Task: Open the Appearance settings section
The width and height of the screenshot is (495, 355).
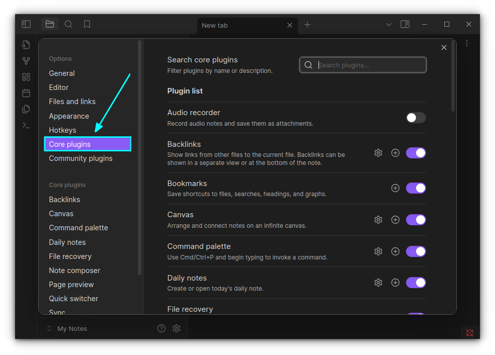Action: point(69,116)
